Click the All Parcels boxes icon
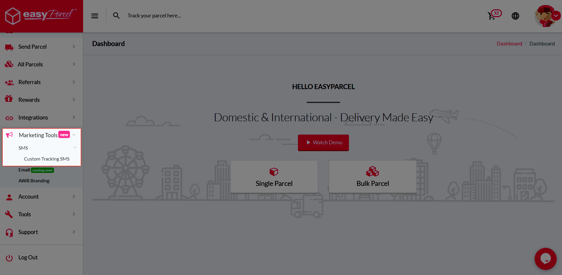The width and height of the screenshot is (562, 275). [x=9, y=64]
